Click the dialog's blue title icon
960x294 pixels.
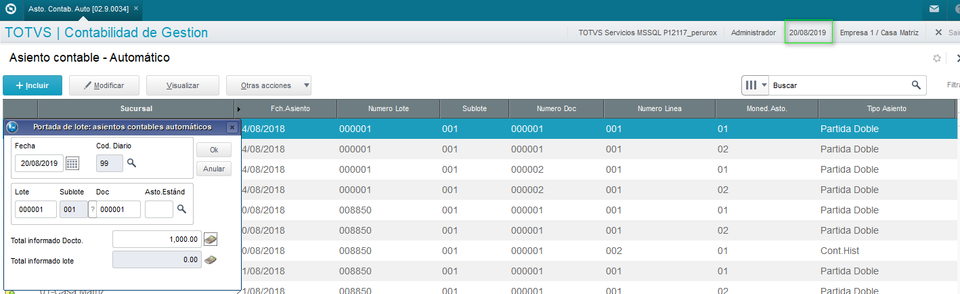11,127
